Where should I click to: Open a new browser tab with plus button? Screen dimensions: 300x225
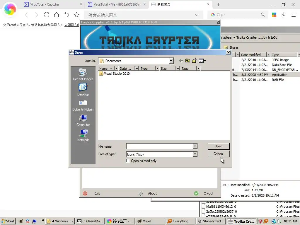point(218,4)
